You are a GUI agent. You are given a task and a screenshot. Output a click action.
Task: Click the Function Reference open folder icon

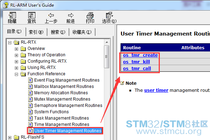(x=23, y=74)
